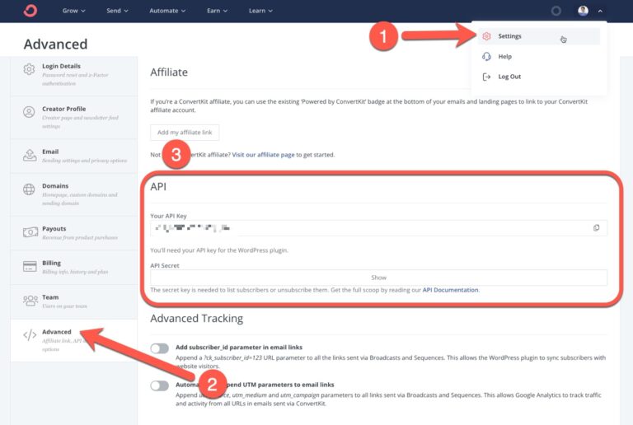
Task: Open Domains settings section
Action: [74, 194]
